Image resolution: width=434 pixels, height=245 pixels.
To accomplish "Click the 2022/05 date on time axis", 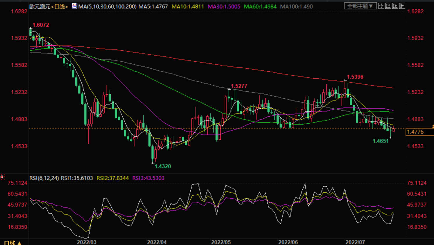I will coord(221,242).
